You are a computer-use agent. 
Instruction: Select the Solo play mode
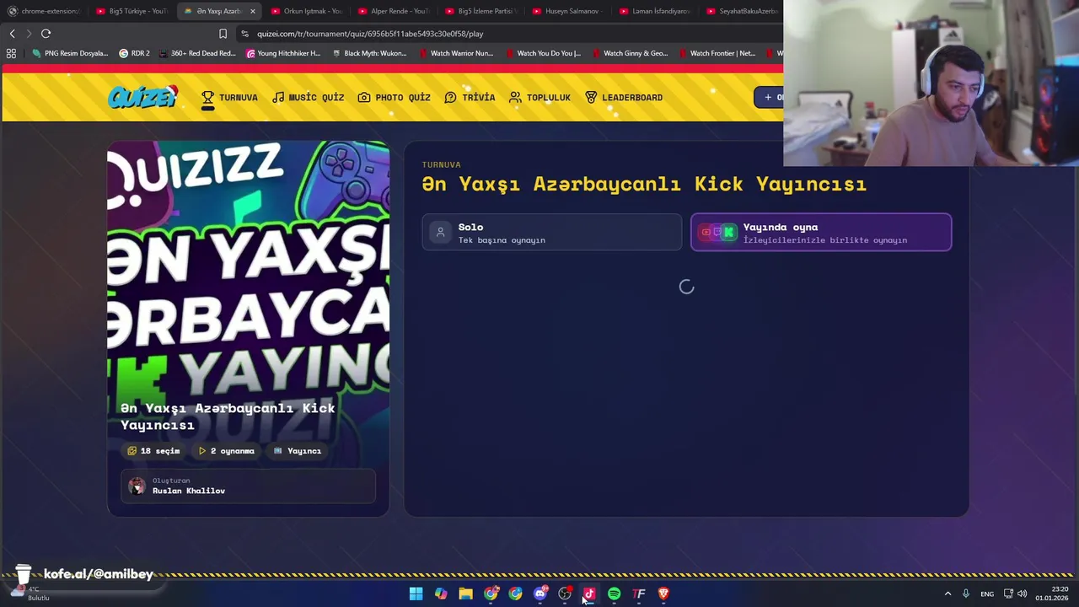551,233
